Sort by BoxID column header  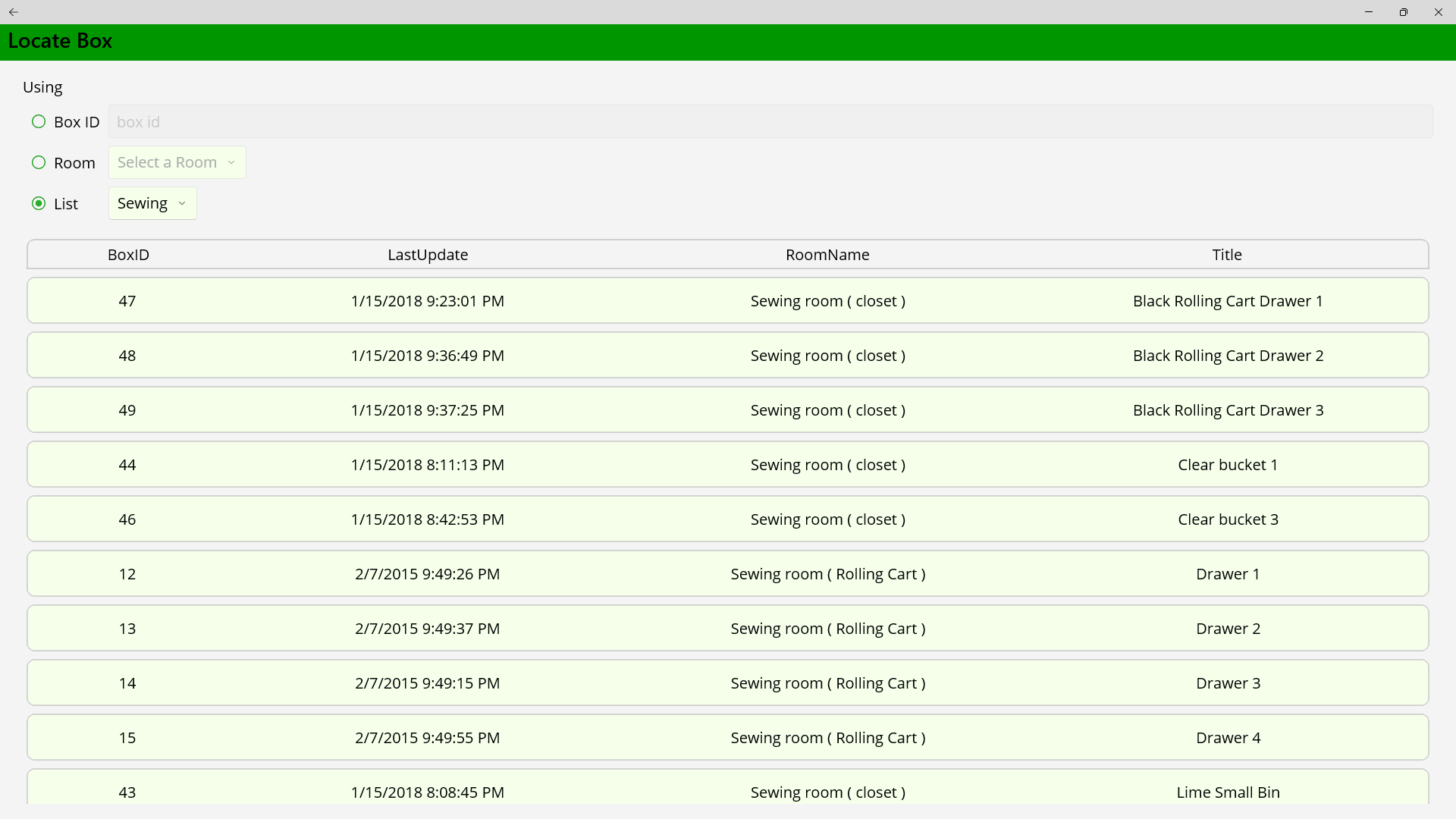pos(128,255)
